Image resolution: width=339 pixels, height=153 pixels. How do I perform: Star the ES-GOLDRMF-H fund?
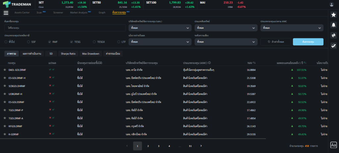click(5, 78)
